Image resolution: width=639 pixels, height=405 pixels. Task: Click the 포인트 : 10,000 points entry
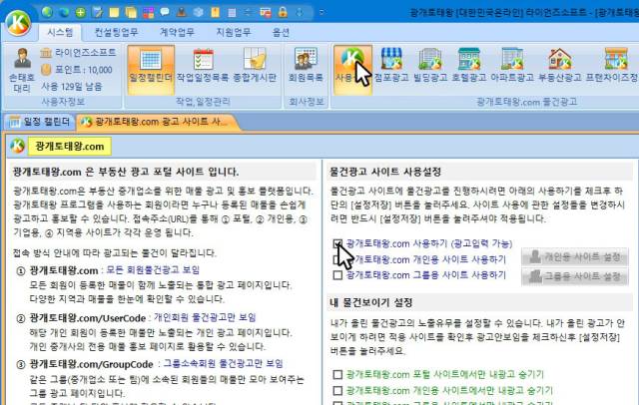[77, 70]
